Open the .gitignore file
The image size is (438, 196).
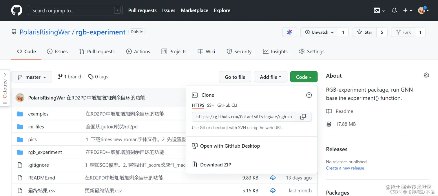coord(39,165)
